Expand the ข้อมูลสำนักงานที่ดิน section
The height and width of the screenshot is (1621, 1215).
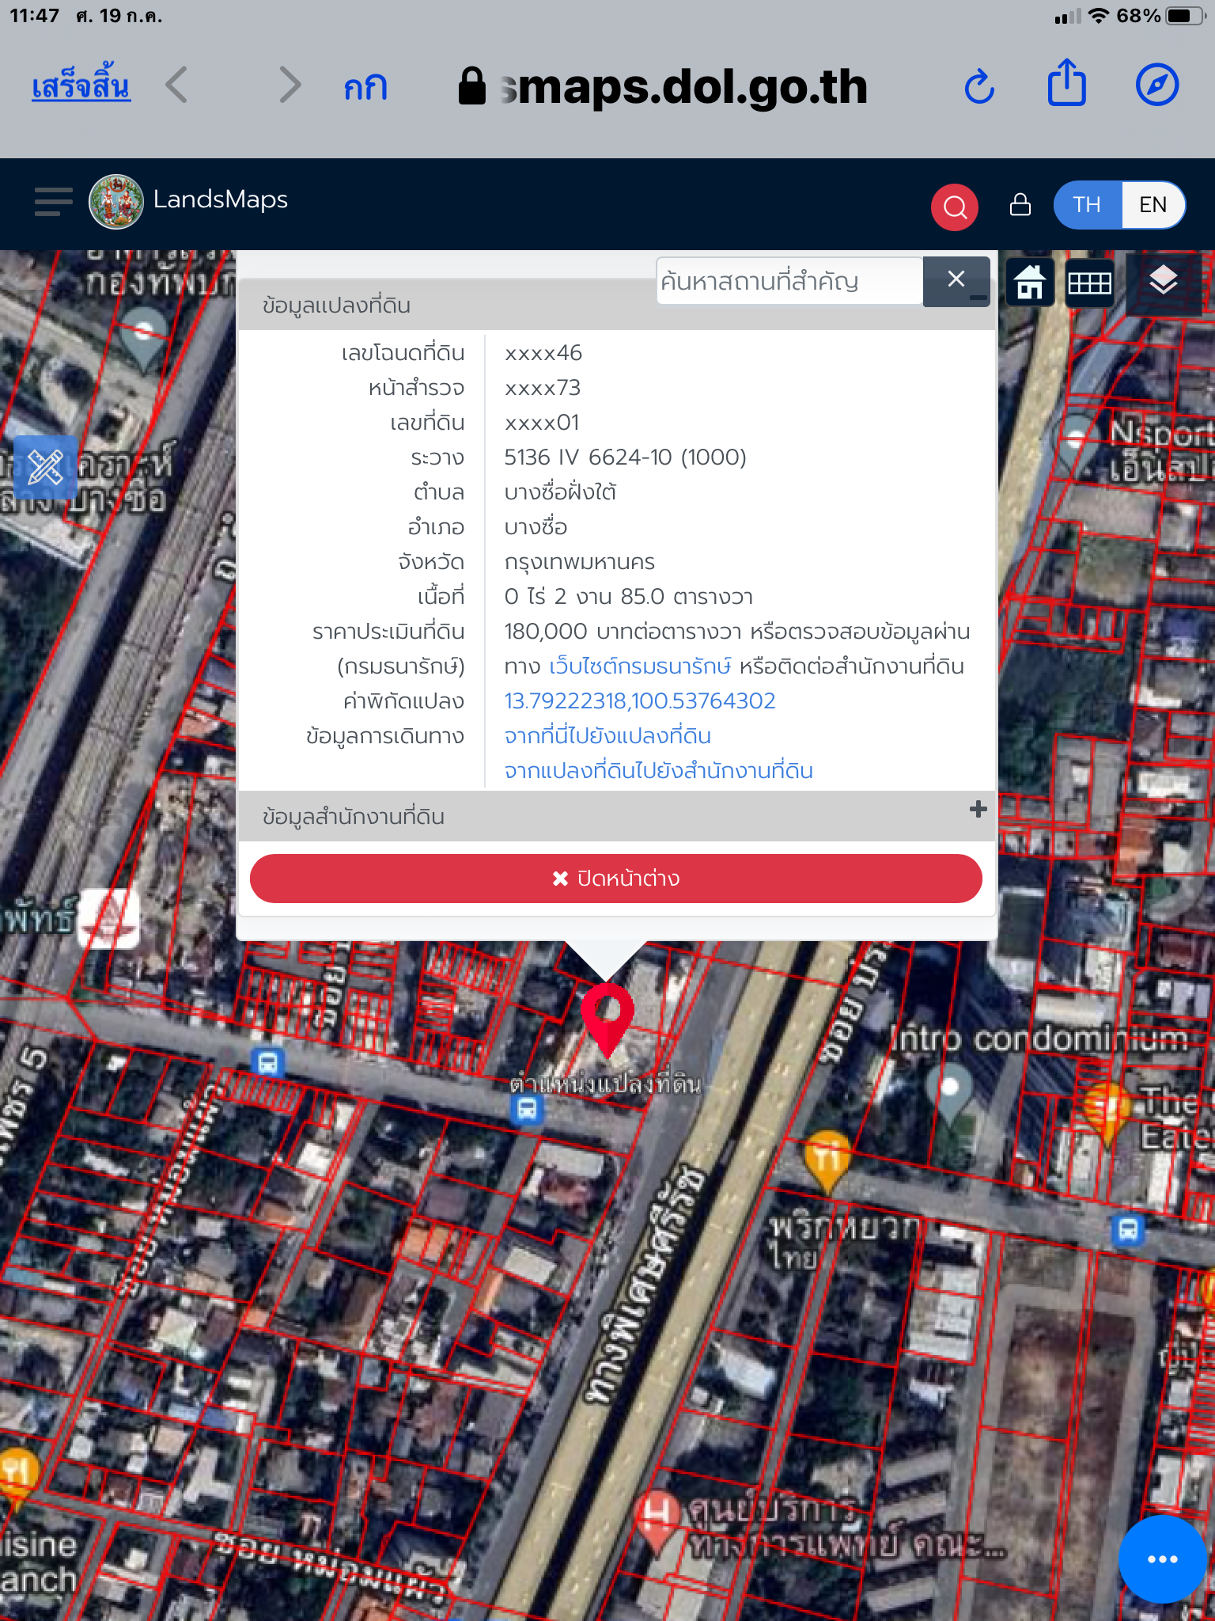click(978, 810)
